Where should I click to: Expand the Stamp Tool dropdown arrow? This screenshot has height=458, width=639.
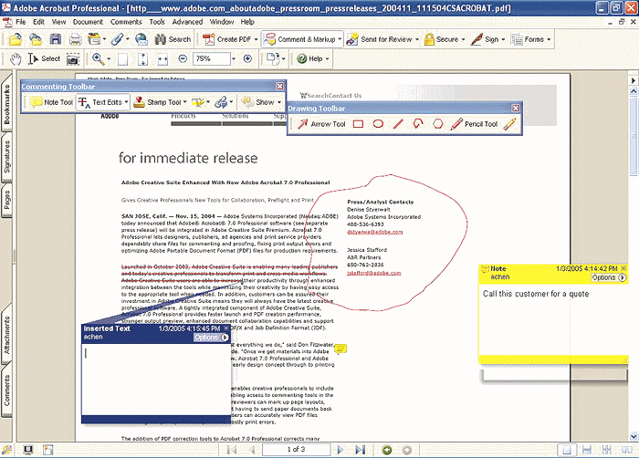pyautogui.click(x=185, y=102)
